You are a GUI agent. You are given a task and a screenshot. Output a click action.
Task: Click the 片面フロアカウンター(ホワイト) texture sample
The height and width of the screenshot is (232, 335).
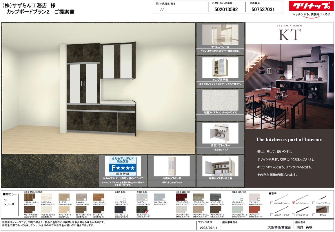(x=220, y=100)
